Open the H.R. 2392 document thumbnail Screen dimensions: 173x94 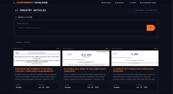pyautogui.click(x=86, y=58)
